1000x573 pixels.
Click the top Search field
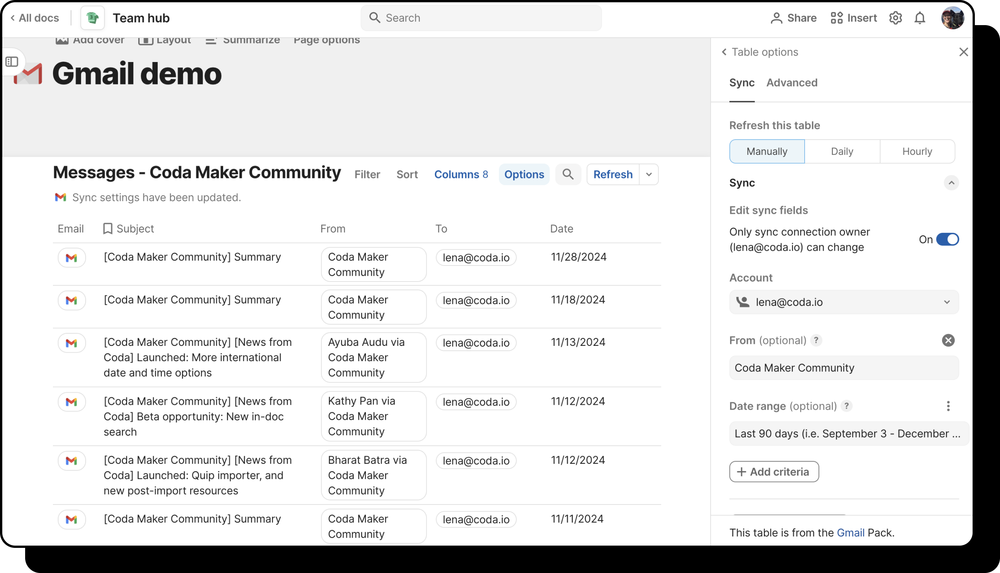481,18
